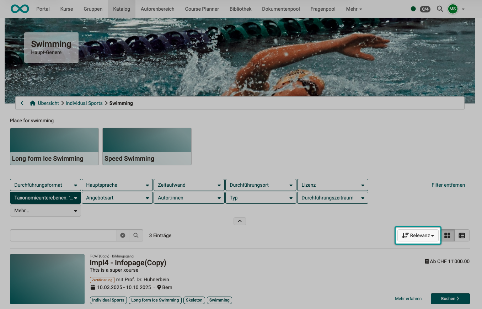Open the global search magnifier in the top bar
Screen dimensions: 482x309
pos(440,9)
